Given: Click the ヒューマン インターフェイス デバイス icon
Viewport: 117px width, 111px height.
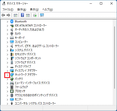Looking at the screenshot, I should (x=12, y=83).
